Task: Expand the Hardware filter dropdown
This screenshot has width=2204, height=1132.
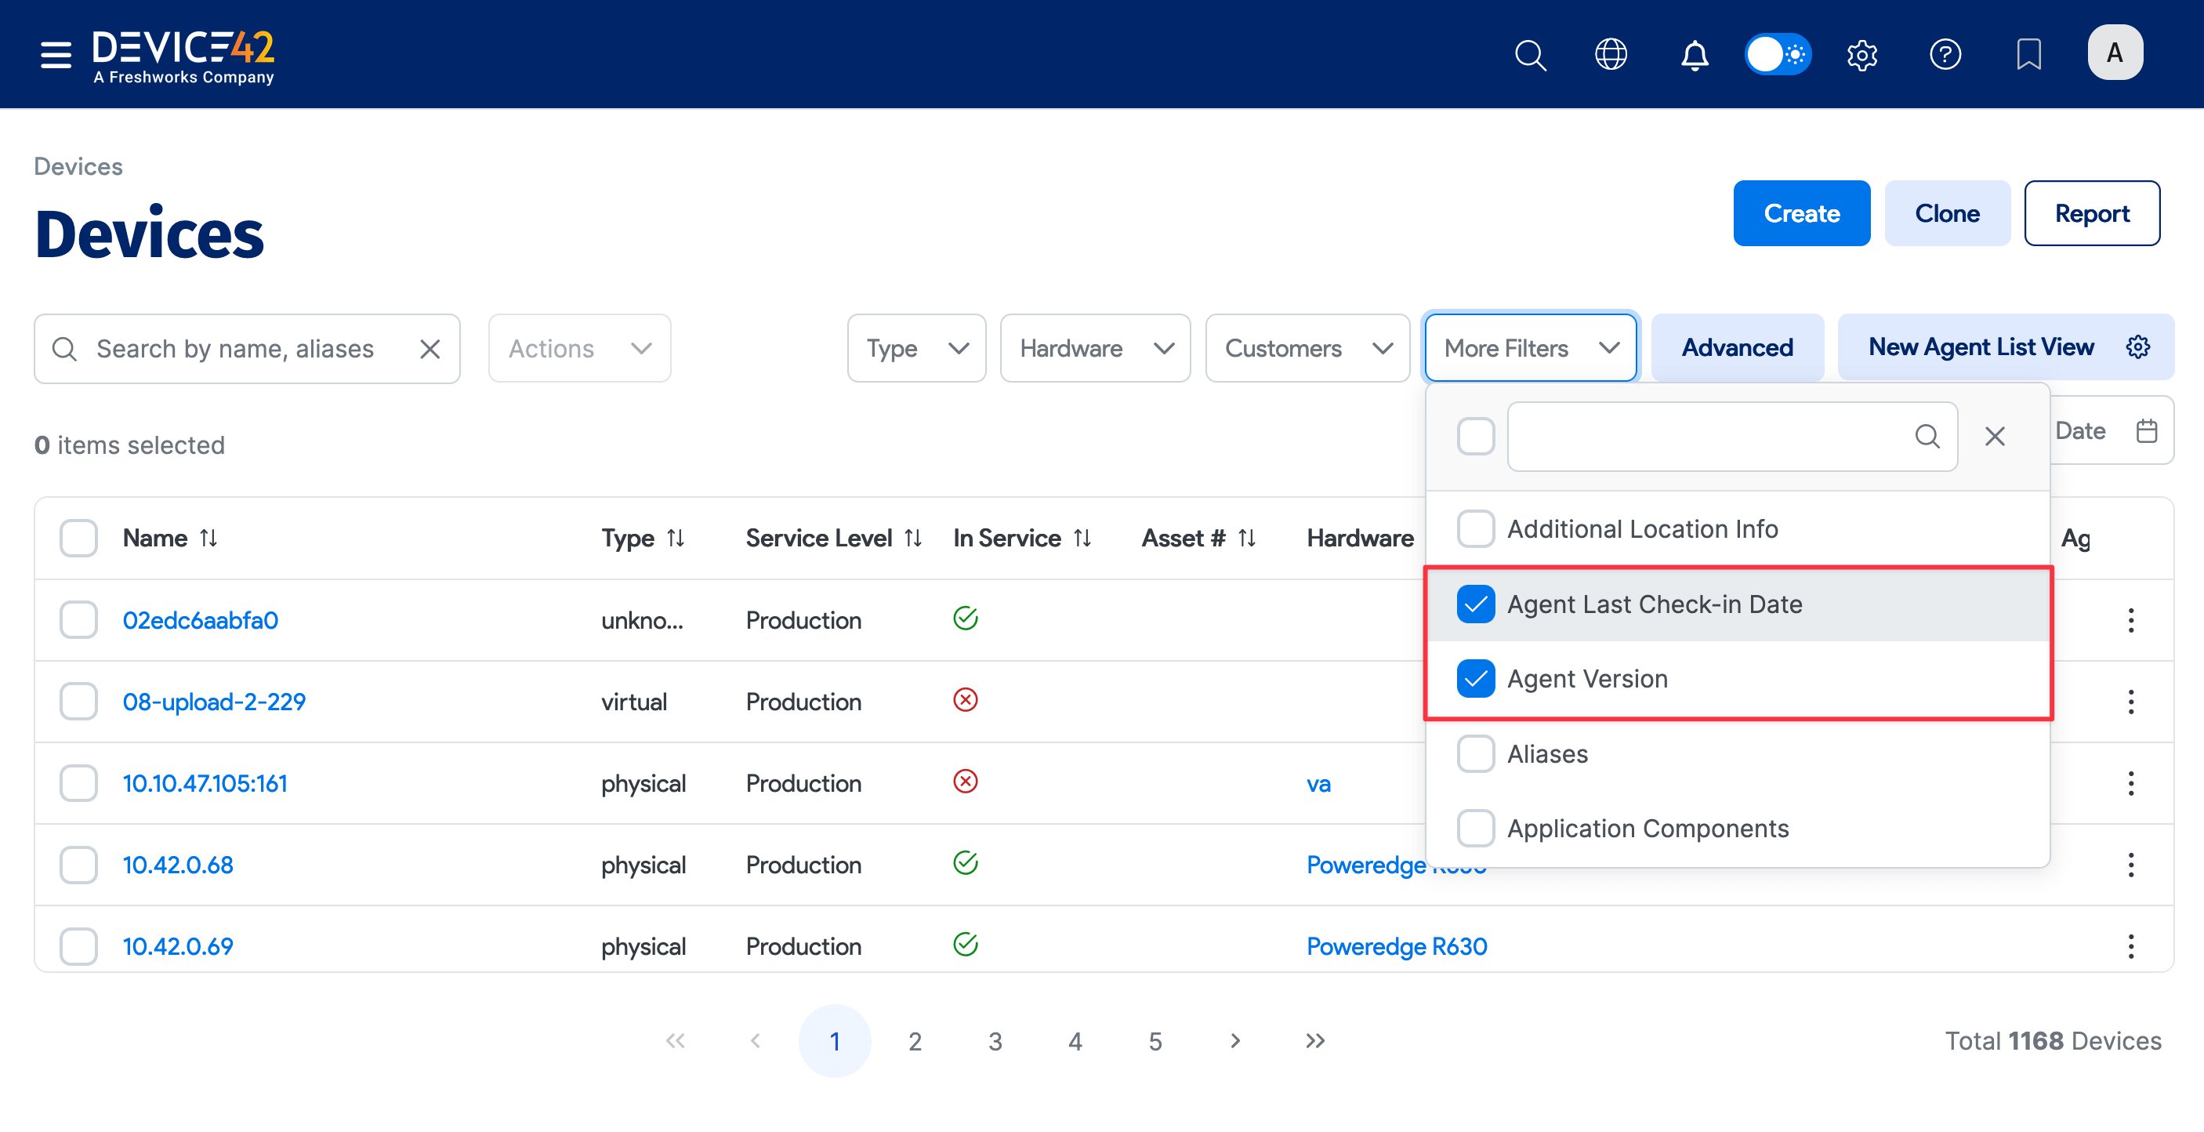Action: tap(1095, 348)
